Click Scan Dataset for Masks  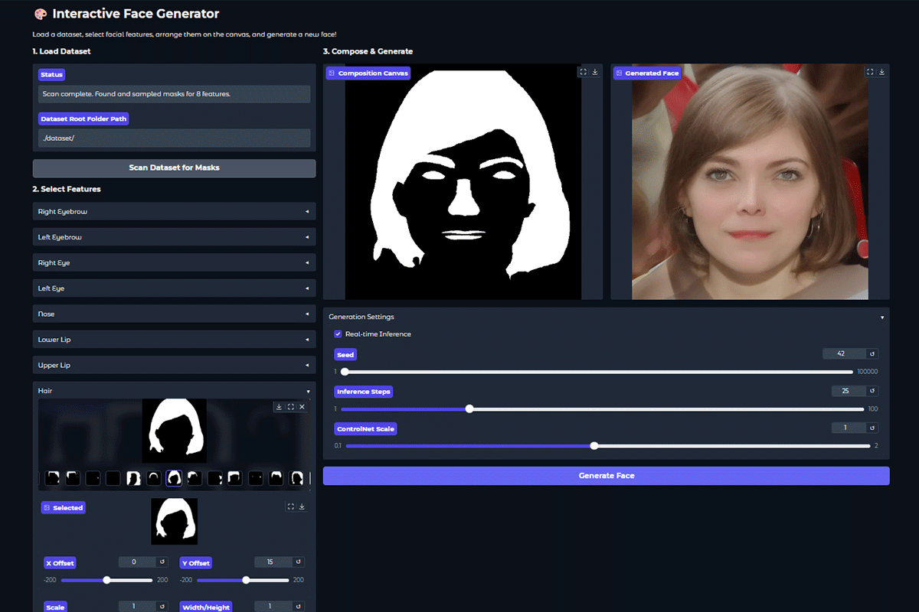click(x=174, y=168)
